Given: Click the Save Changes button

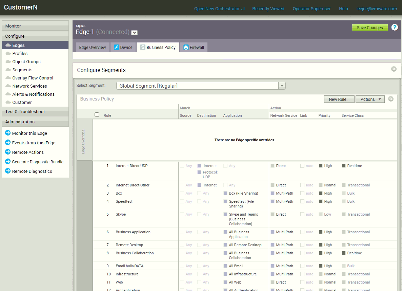Looking at the screenshot, I should [x=370, y=28].
